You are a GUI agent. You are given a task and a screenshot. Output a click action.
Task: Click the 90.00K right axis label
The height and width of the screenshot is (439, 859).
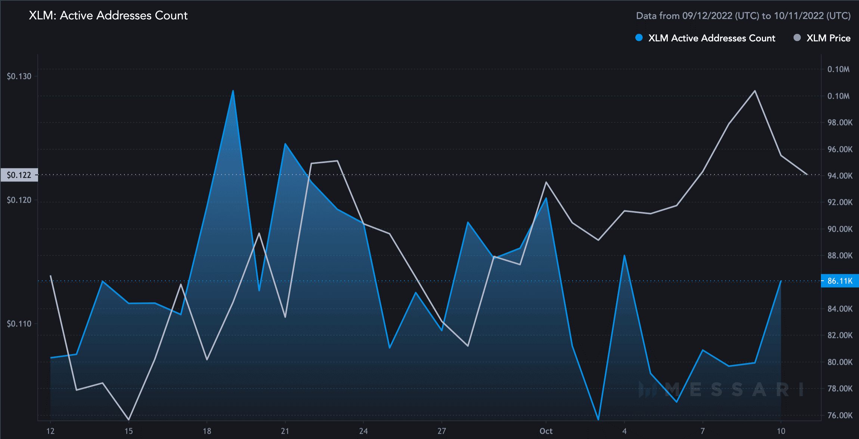pos(840,229)
